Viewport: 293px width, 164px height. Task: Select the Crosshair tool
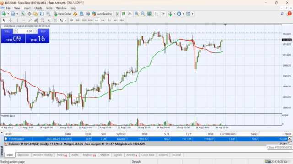(10, 20)
